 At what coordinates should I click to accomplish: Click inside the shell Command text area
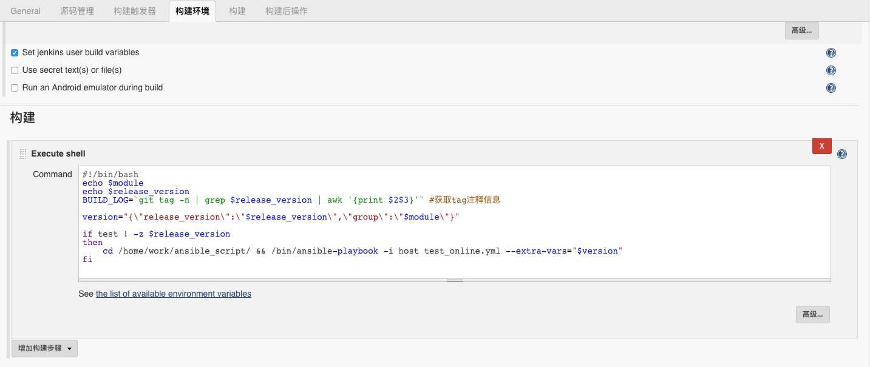coord(454,267)
